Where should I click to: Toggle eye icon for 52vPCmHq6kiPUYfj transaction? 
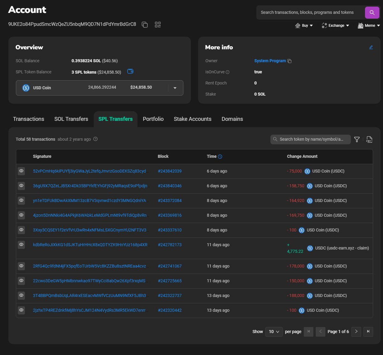point(21,171)
